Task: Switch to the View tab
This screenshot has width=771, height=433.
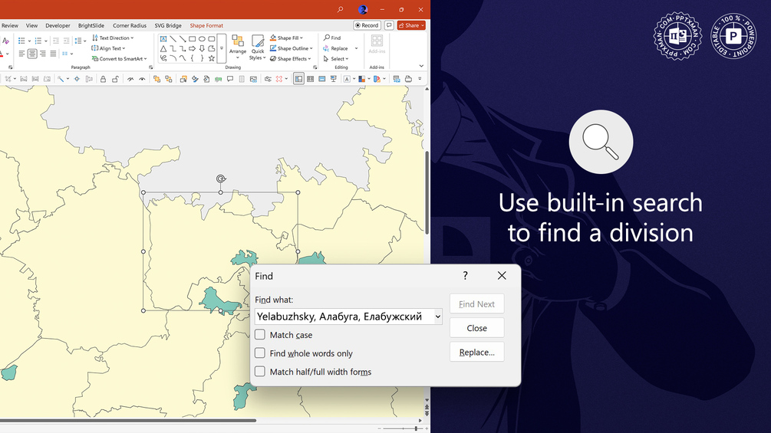Action: tap(31, 25)
